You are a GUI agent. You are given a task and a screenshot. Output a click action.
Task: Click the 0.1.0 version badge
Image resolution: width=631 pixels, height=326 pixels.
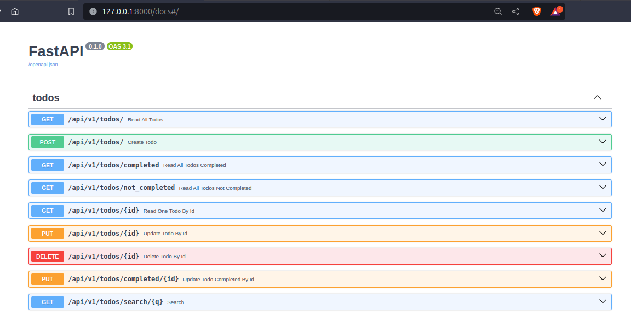pos(95,46)
